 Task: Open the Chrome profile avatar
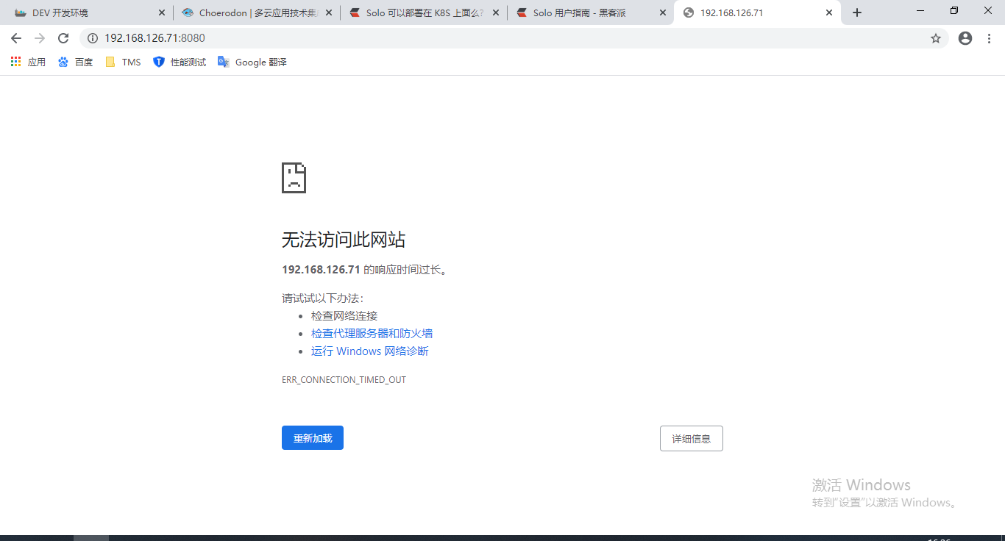click(965, 38)
